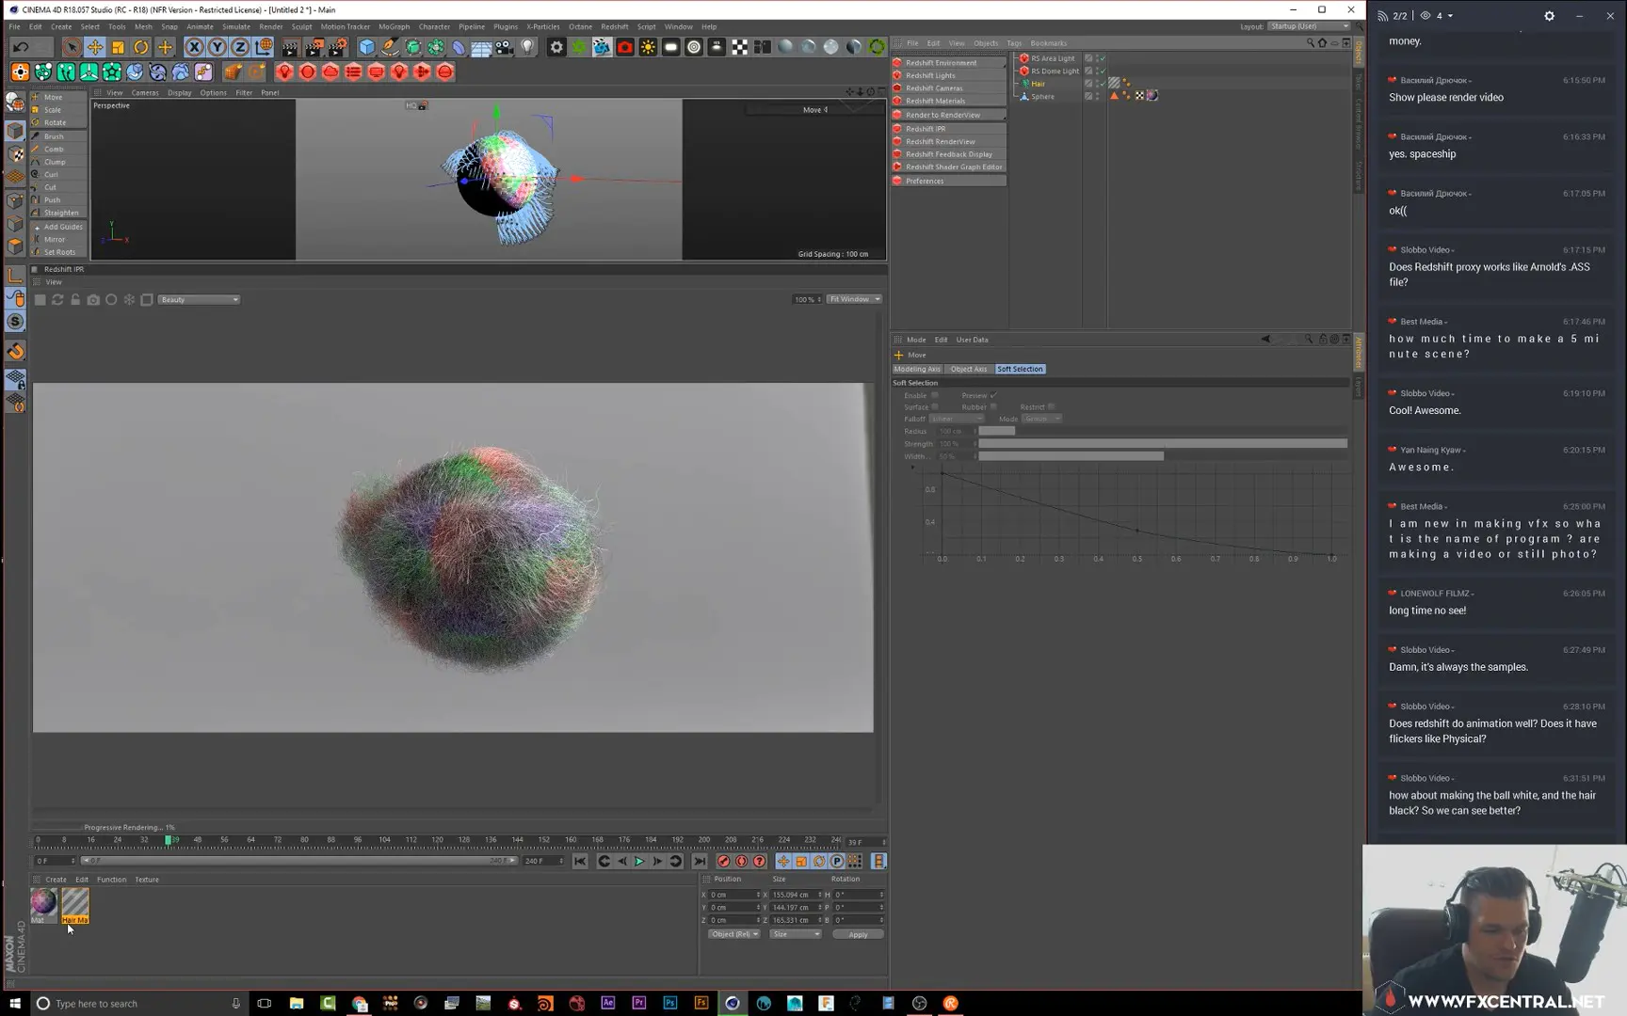Open Render to RenderView submenu

click(949, 115)
